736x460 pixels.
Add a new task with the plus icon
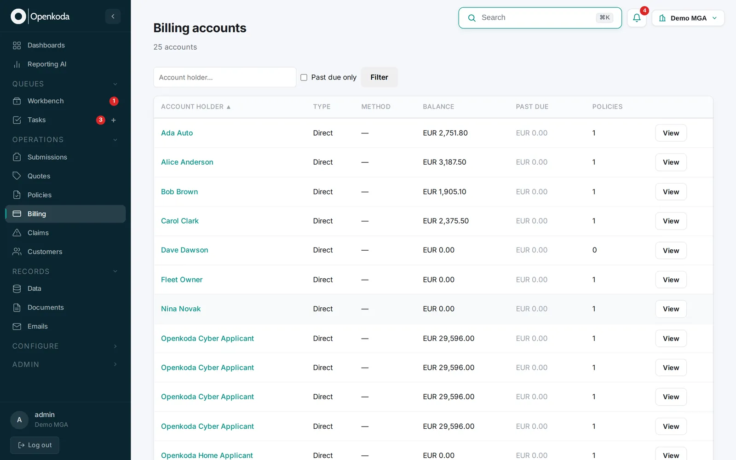[114, 120]
